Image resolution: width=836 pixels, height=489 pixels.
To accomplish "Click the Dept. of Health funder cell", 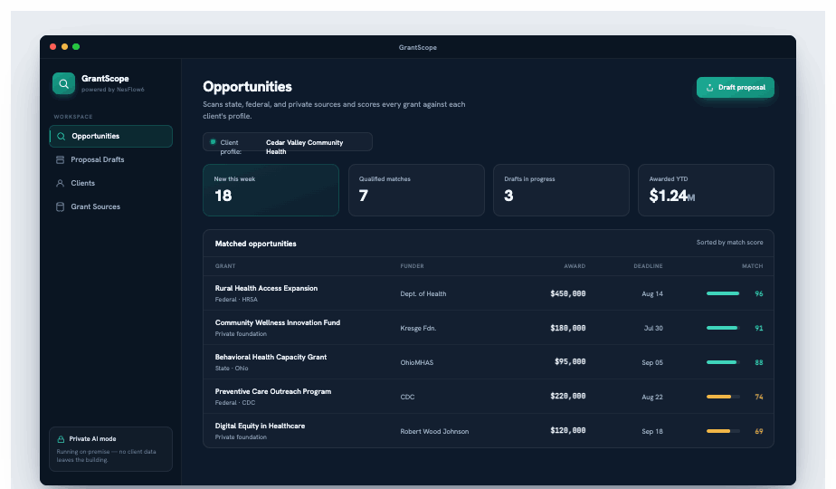I will coord(423,293).
